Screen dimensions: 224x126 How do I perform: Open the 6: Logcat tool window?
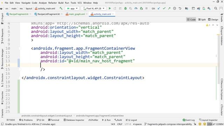131,120
